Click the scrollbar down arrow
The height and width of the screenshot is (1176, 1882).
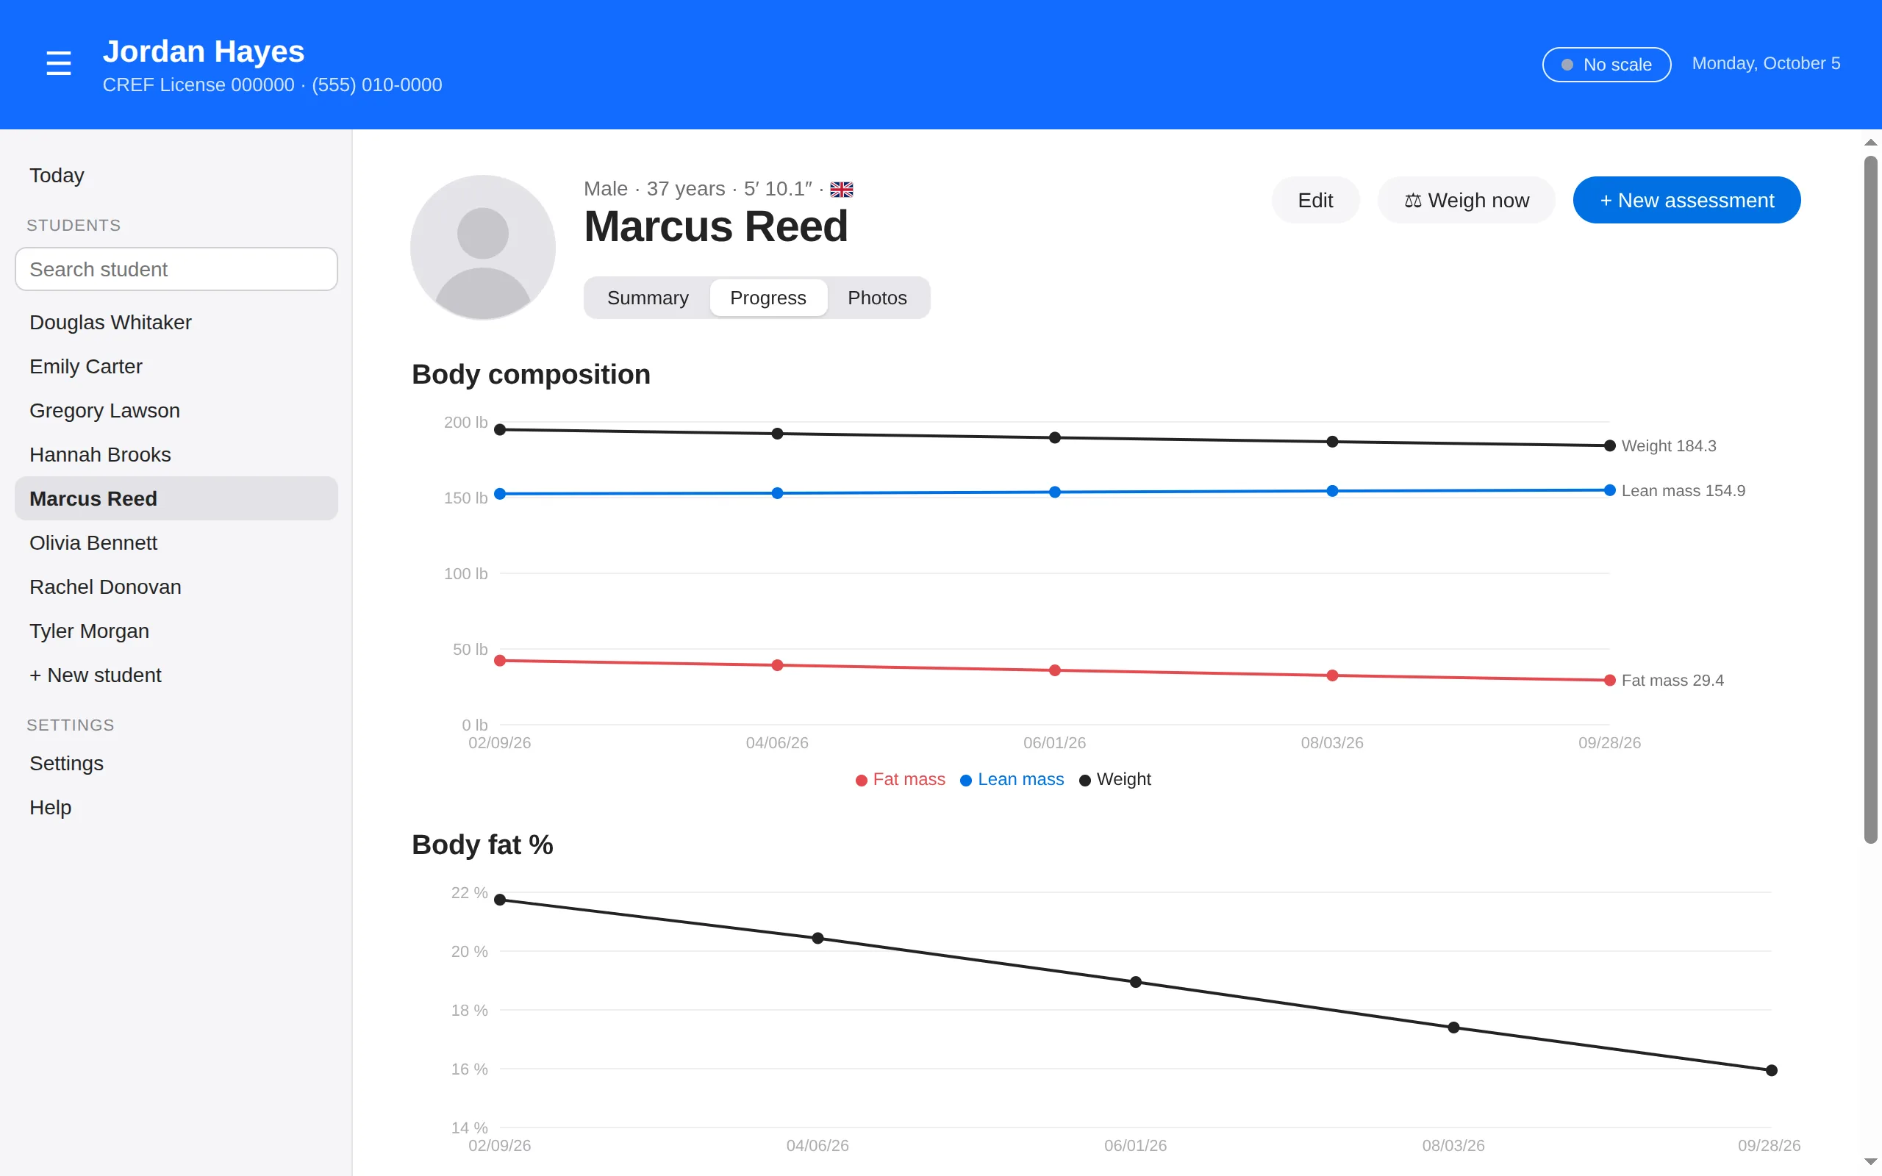[1870, 1161]
